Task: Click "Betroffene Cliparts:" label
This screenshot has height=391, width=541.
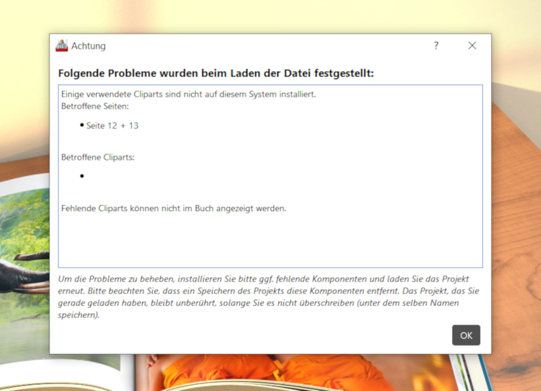Action: (x=97, y=158)
